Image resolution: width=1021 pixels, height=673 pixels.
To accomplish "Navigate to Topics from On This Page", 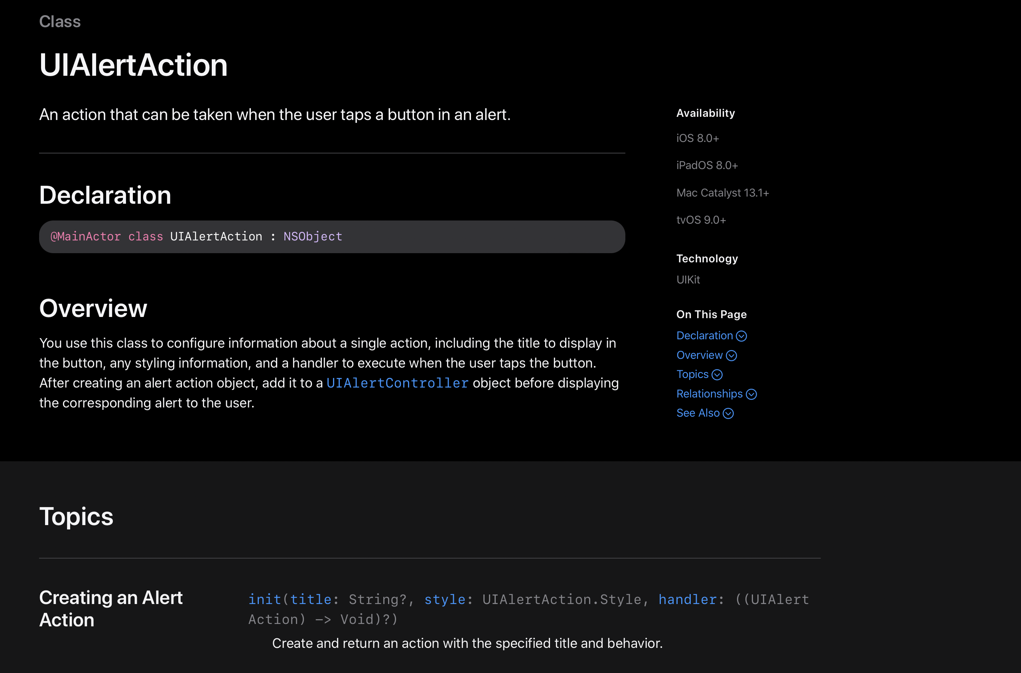I will click(x=692, y=374).
